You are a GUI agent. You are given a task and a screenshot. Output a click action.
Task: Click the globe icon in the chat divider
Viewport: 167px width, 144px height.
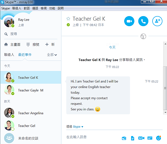(143, 36)
